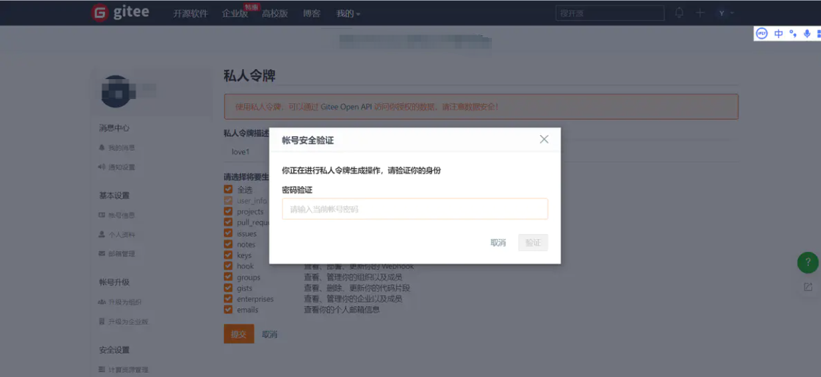Screen dimensions: 821x377
Task: Toggle the gists checkbox
Action: click(228, 288)
